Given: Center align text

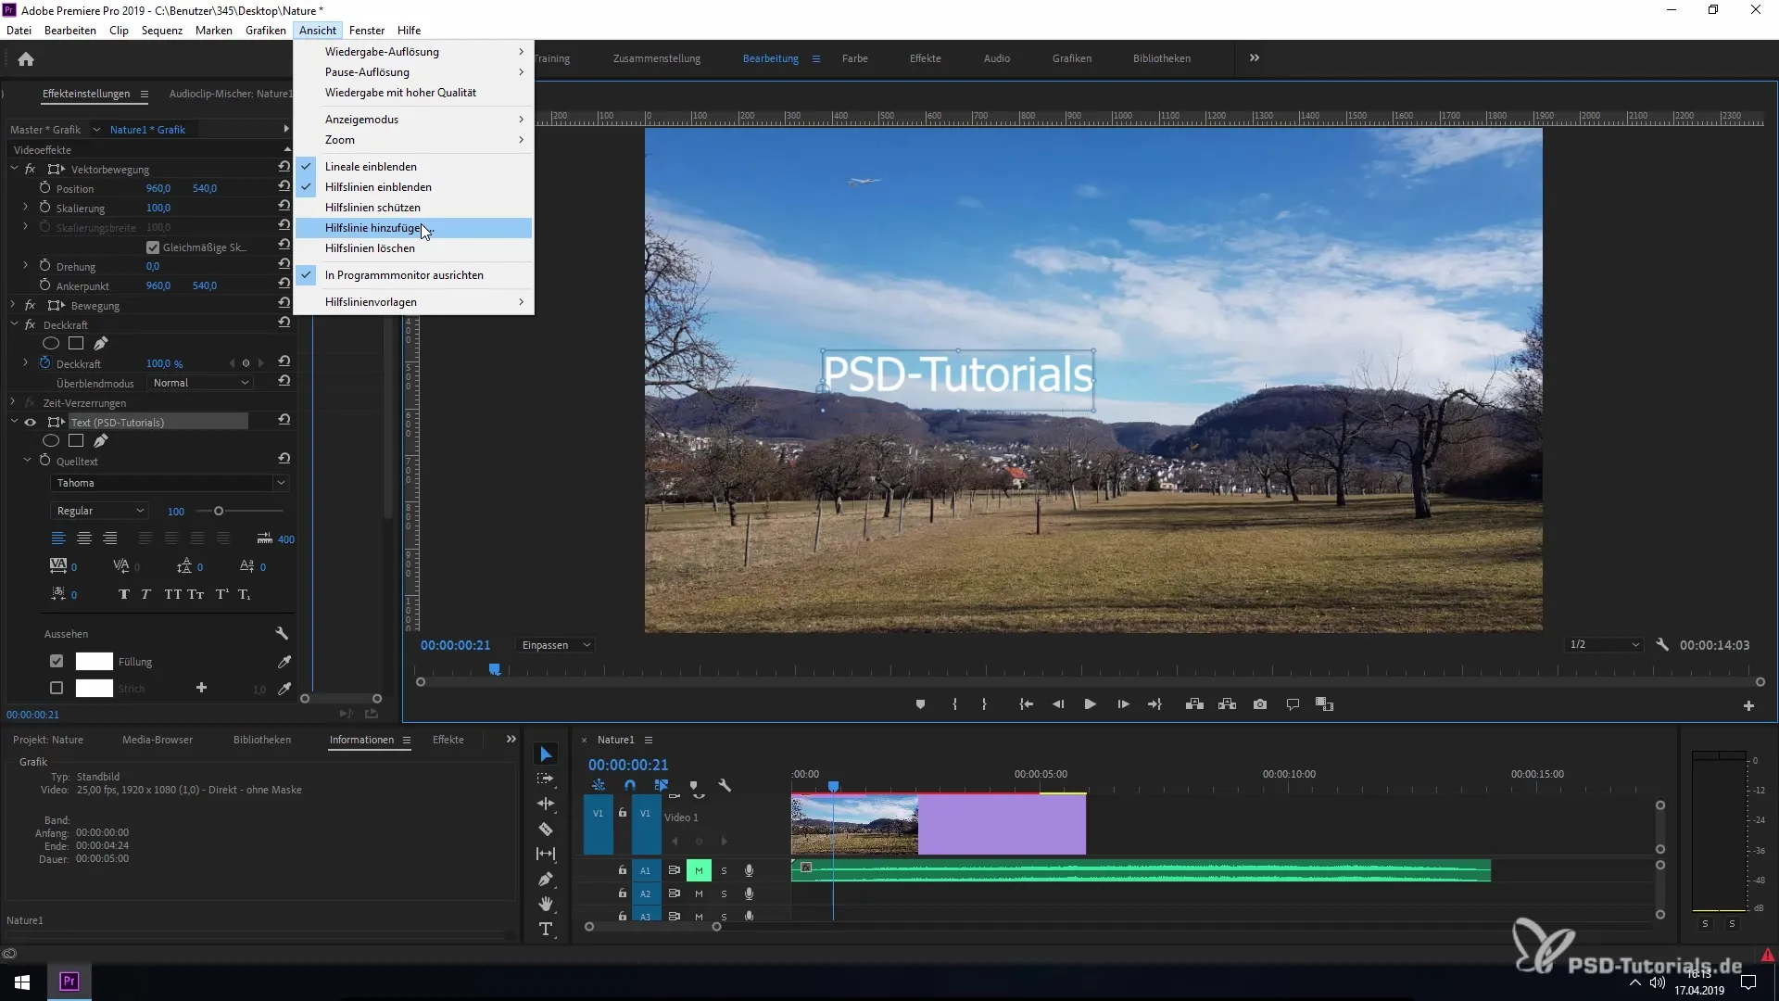Looking at the screenshot, I should tap(84, 539).
